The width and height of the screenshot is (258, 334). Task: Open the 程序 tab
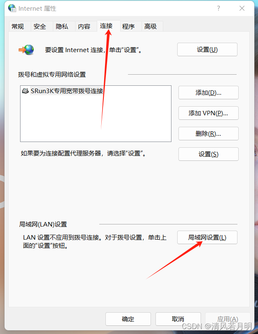(x=128, y=26)
